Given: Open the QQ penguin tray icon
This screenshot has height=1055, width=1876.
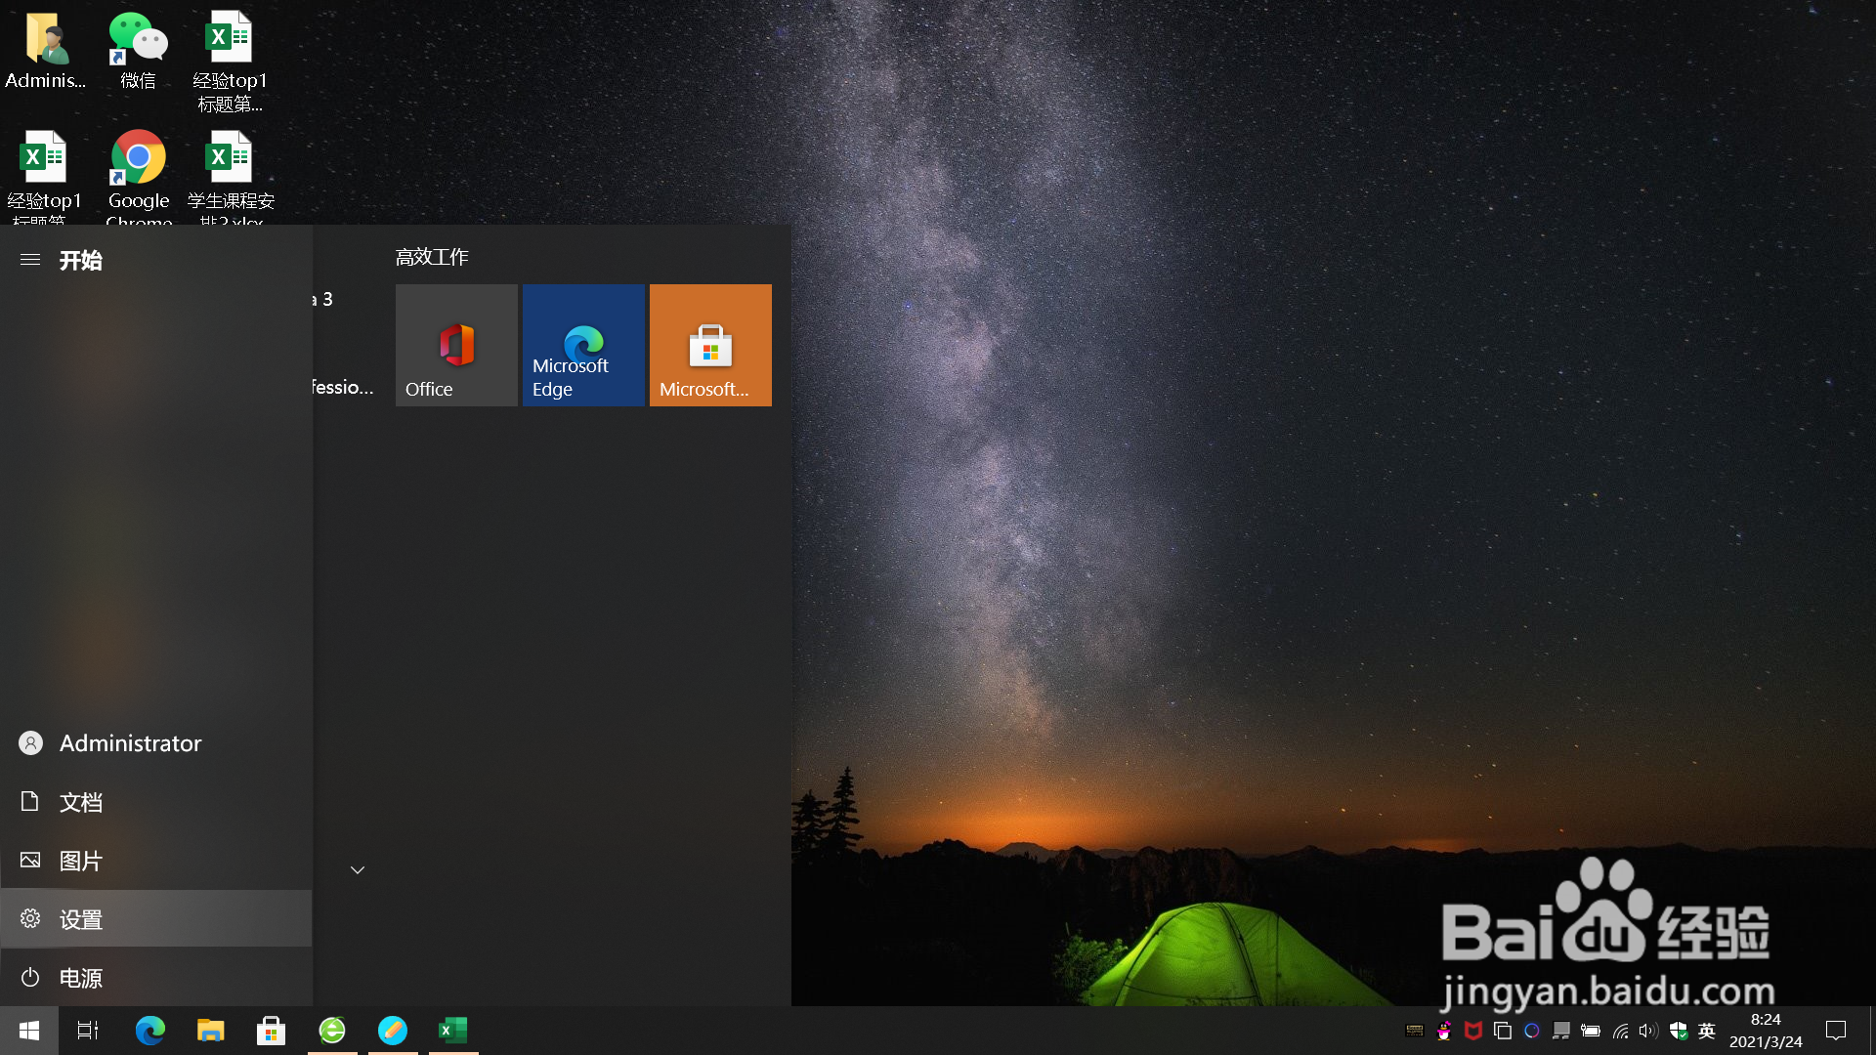Looking at the screenshot, I should [x=1444, y=1031].
